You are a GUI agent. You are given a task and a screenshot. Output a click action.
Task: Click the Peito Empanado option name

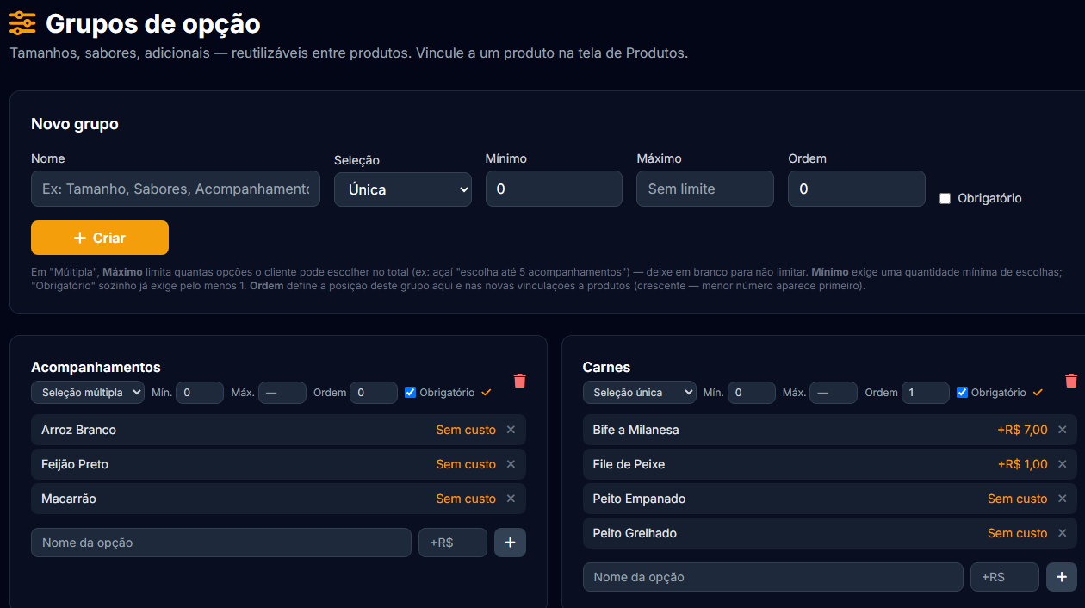[639, 499]
